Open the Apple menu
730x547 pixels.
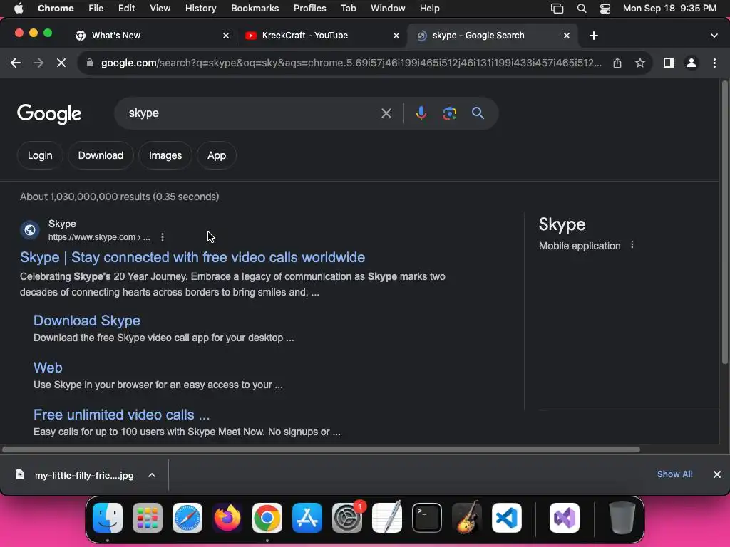[19, 9]
